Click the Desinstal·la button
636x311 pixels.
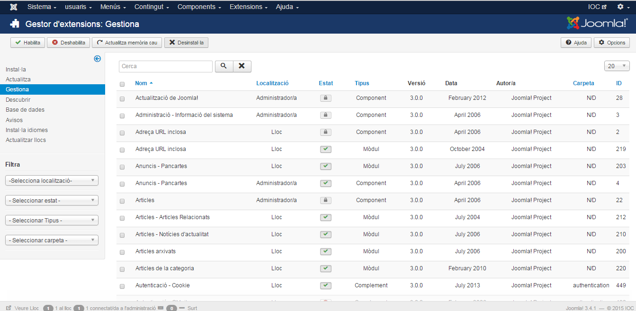tap(186, 43)
